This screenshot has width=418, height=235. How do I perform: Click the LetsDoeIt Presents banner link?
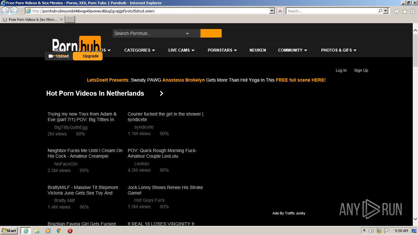click(x=108, y=80)
